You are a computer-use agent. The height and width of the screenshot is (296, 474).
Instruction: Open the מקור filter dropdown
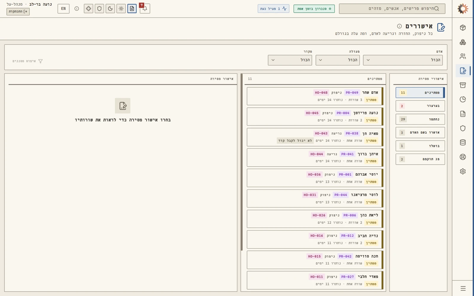[x=290, y=60]
